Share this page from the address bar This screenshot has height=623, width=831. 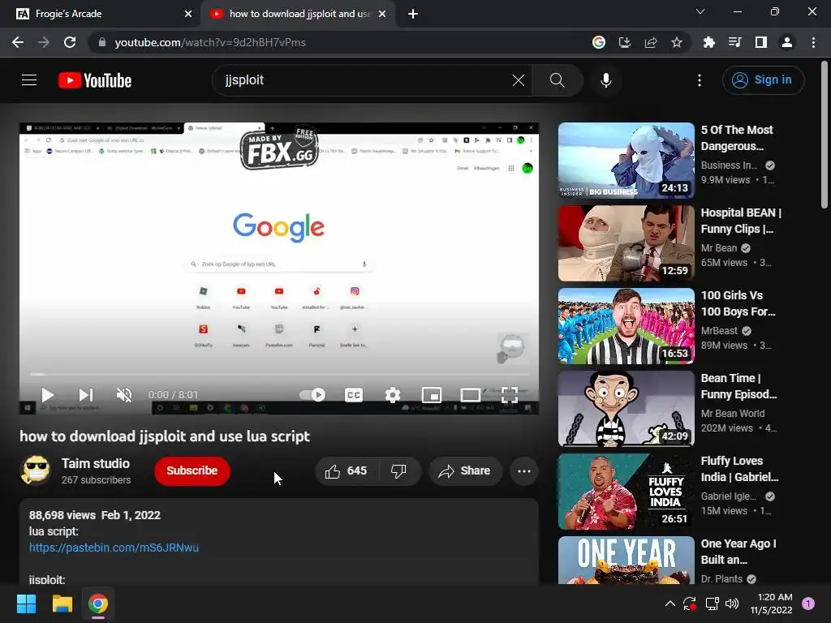650,42
